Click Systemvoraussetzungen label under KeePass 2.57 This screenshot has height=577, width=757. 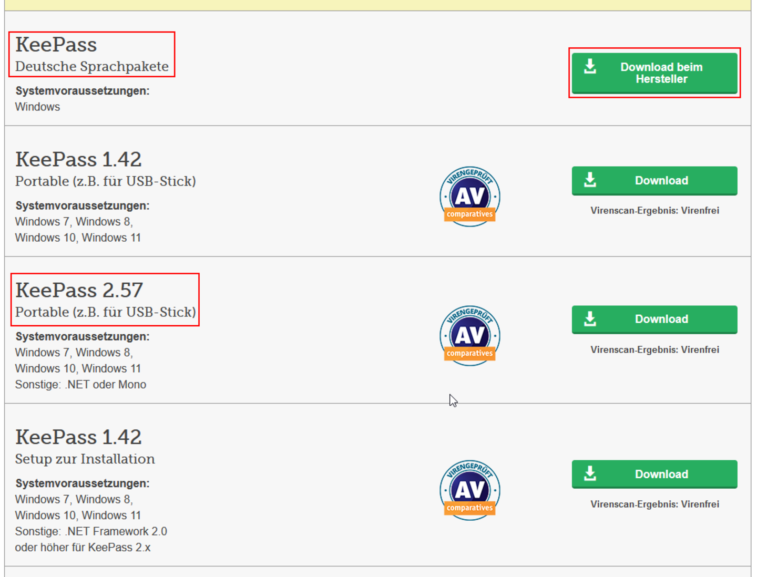[83, 336]
